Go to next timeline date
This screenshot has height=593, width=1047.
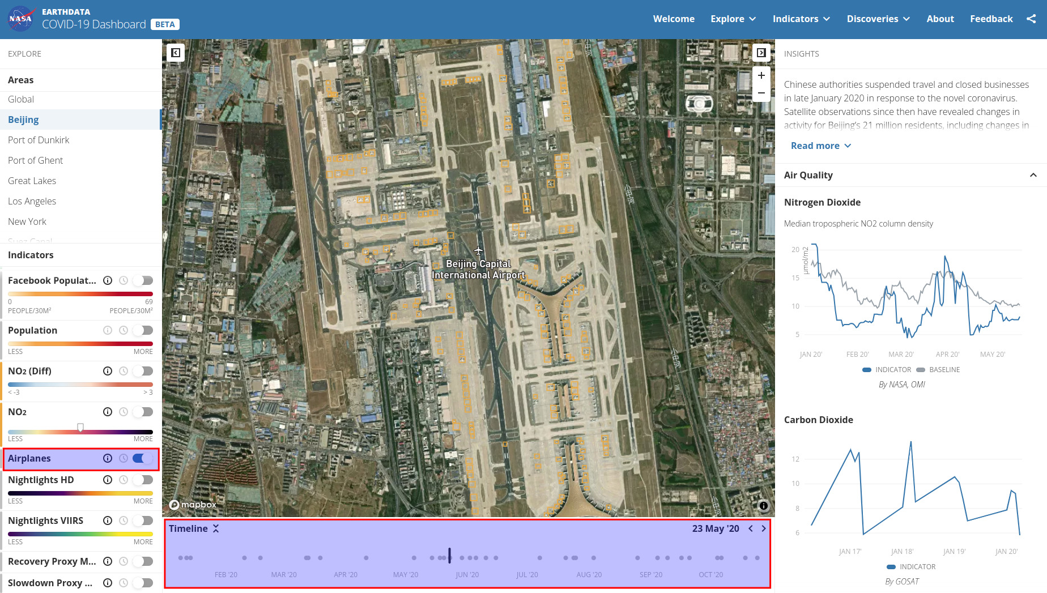pyautogui.click(x=764, y=528)
